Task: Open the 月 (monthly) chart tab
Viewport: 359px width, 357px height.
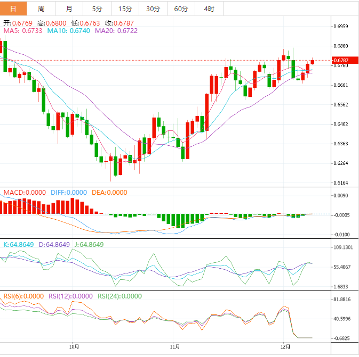Action: [x=69, y=9]
